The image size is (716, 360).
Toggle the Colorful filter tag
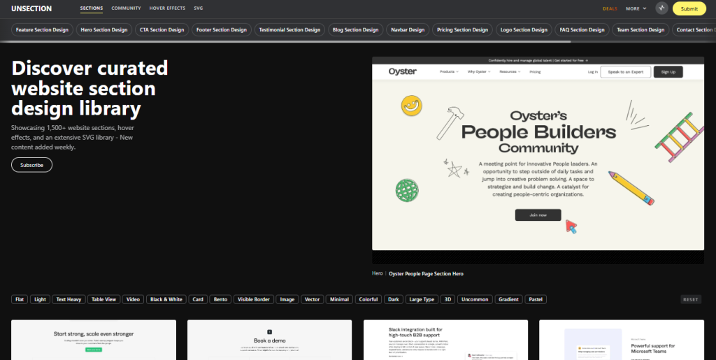point(368,299)
